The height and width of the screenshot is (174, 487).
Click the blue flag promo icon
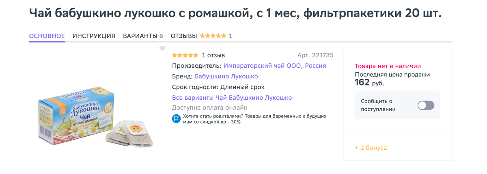[x=176, y=119]
